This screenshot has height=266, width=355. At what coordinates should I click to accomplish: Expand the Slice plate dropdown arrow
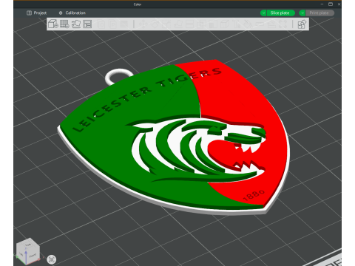coord(263,13)
